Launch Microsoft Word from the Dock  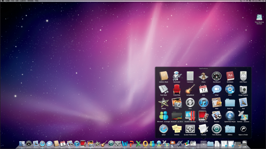125,144
